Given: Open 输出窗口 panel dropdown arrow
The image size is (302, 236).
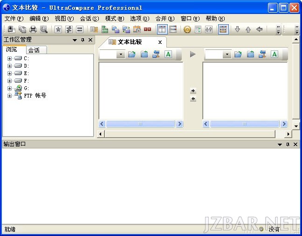Looking at the screenshot, I should pos(280,145).
